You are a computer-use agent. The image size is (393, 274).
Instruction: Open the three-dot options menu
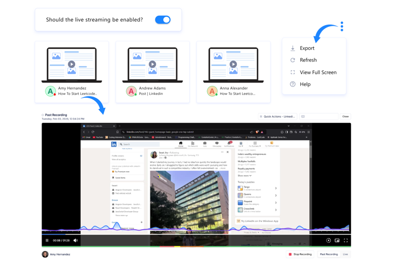click(342, 26)
